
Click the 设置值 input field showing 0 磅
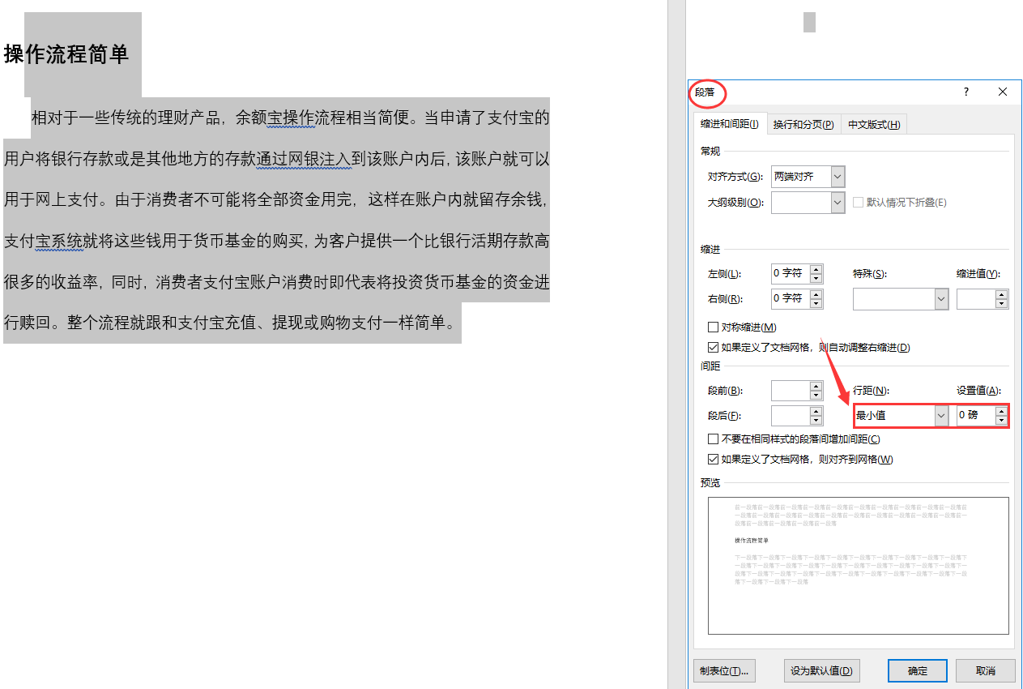(974, 416)
